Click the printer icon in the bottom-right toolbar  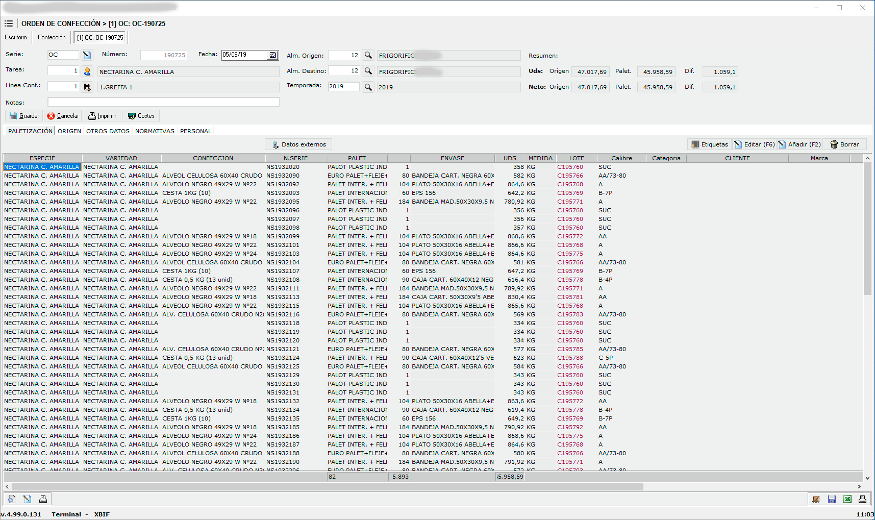tap(862, 499)
